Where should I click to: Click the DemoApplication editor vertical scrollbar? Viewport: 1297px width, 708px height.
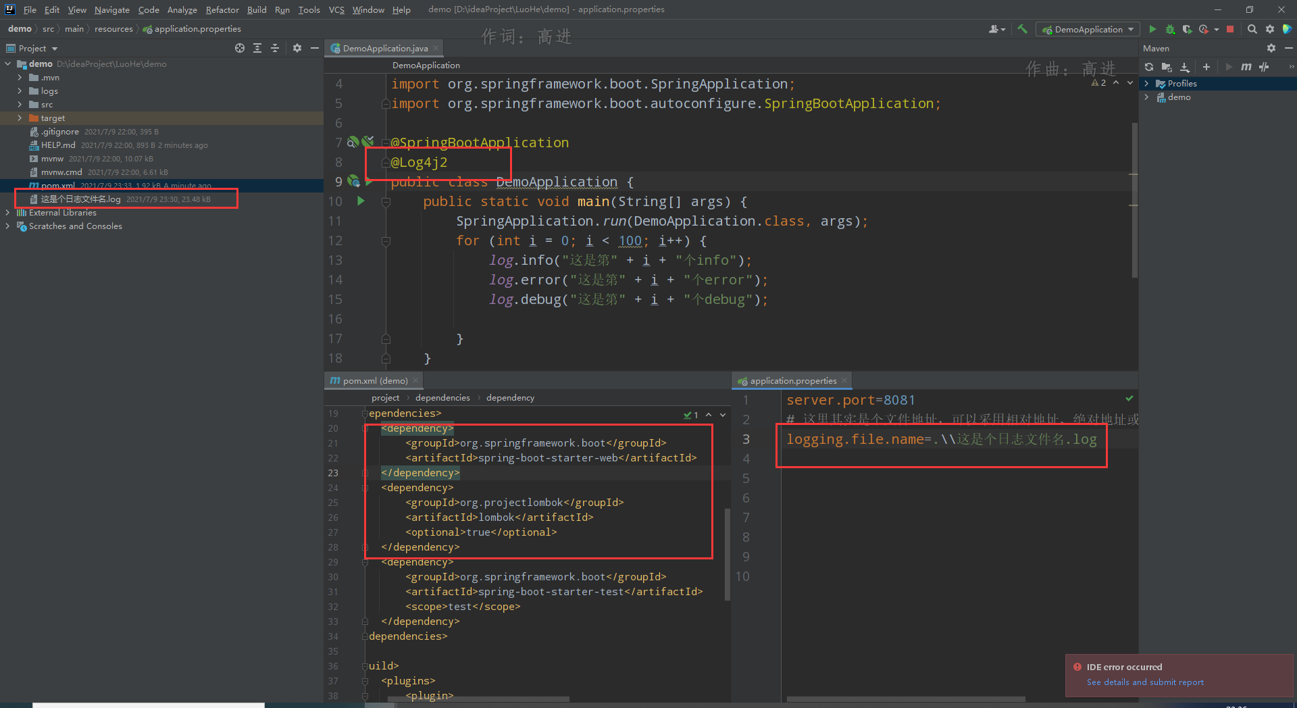tap(1134, 200)
